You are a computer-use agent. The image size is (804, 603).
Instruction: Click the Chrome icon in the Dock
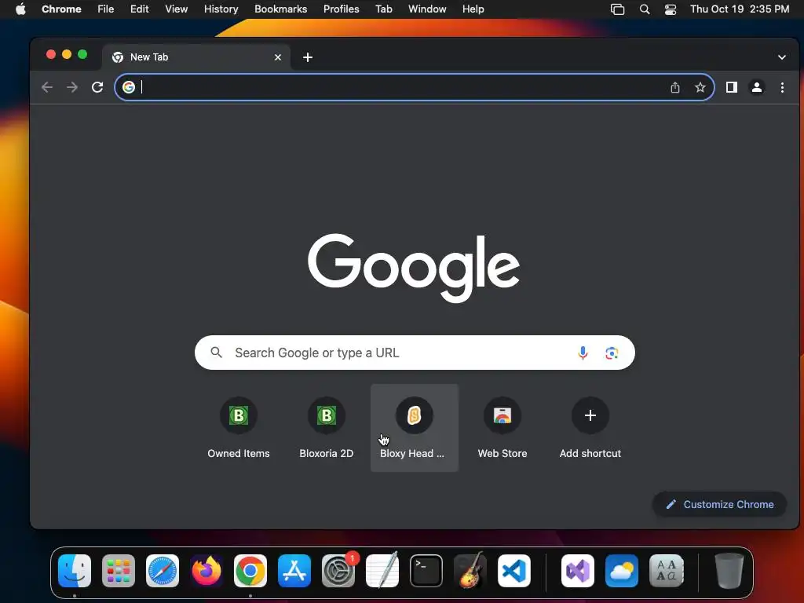tap(250, 571)
